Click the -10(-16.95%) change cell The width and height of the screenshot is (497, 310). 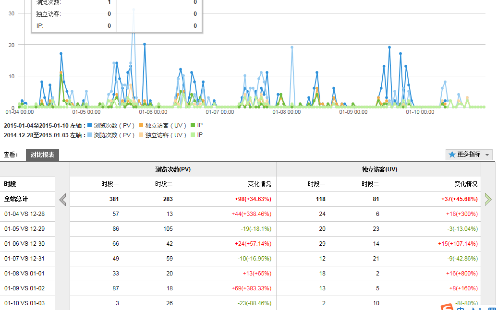[x=255, y=259]
